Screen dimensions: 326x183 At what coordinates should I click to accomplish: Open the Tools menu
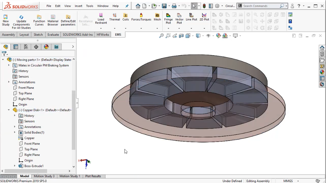click(90, 6)
